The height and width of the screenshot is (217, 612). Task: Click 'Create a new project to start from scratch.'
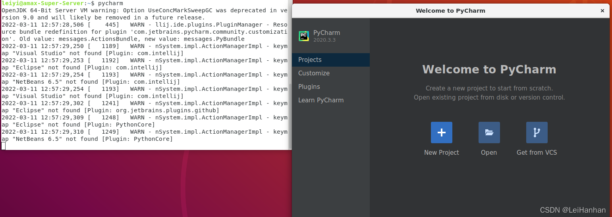[x=489, y=88]
